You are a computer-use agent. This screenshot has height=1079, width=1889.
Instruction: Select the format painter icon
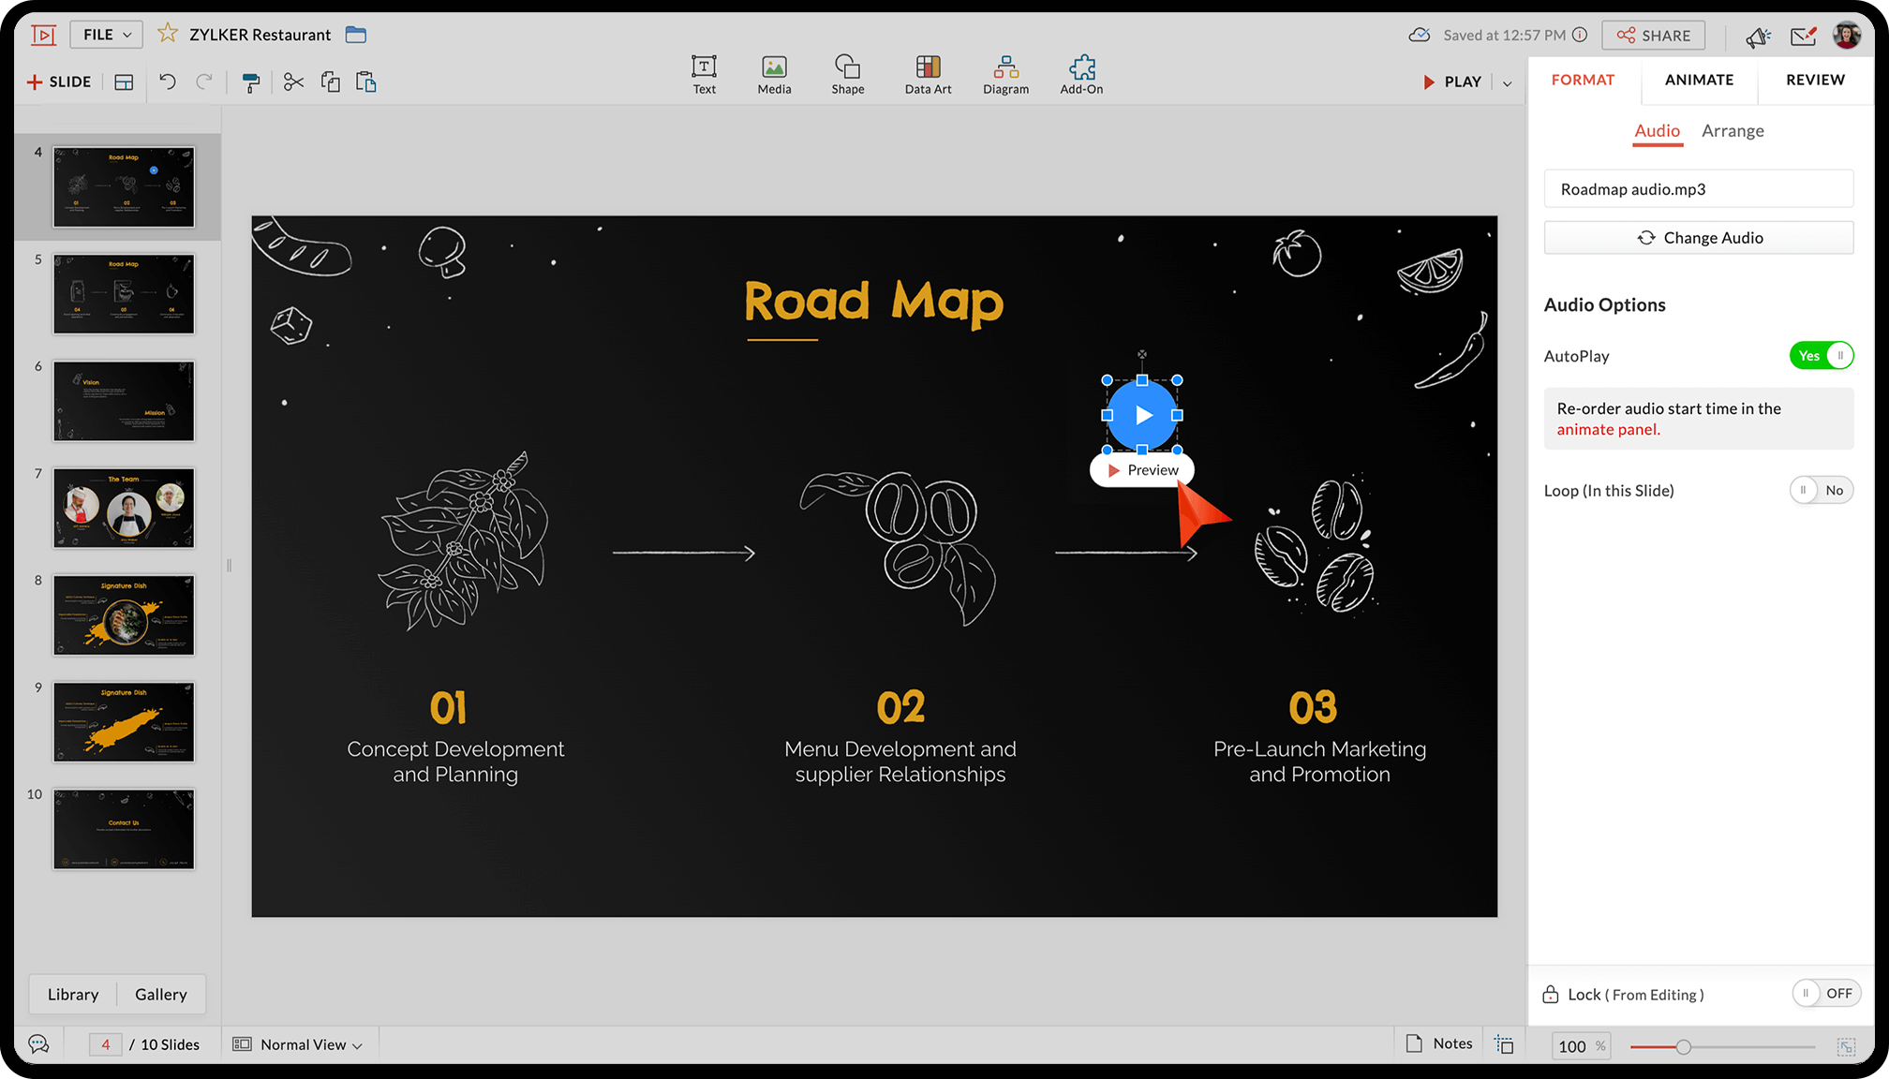click(250, 82)
